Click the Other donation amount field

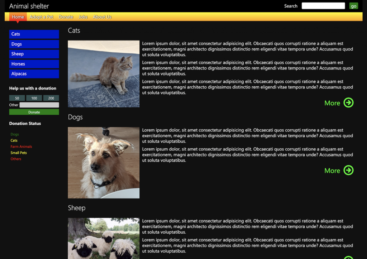[x=39, y=105]
